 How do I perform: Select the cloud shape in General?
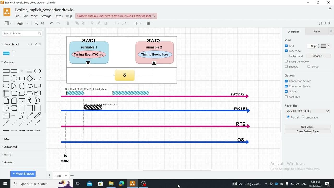[x=30, y=86]
